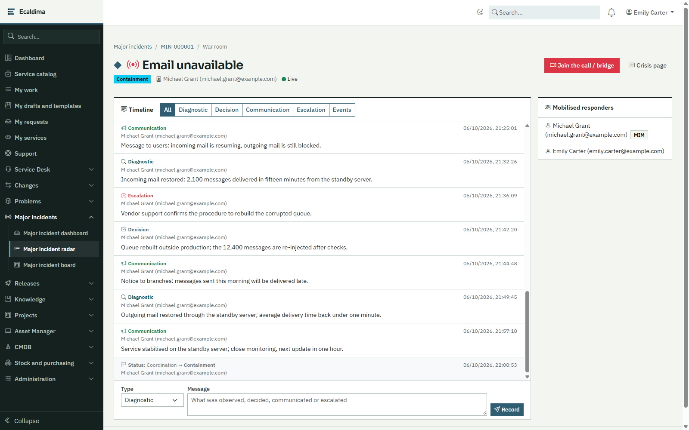Viewport: 689px width, 430px height.
Task: Open Service catalog in sidebar
Action: click(x=52, y=74)
